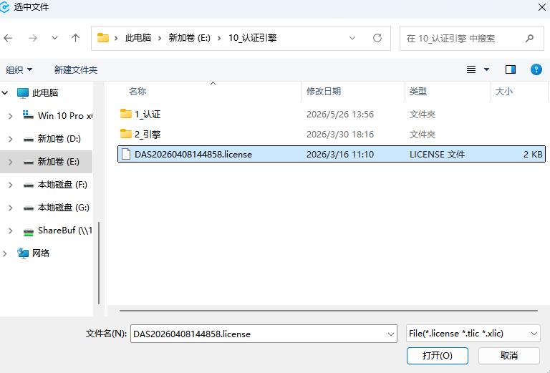This screenshot has width=550, height=373.
Task: Sort by the 类型 column header
Action: pos(418,92)
